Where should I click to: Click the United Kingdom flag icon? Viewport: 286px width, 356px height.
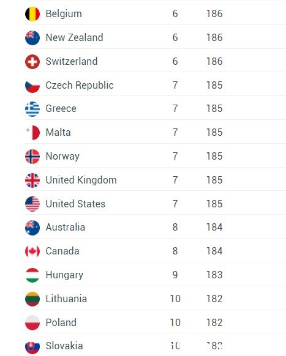[32, 180]
